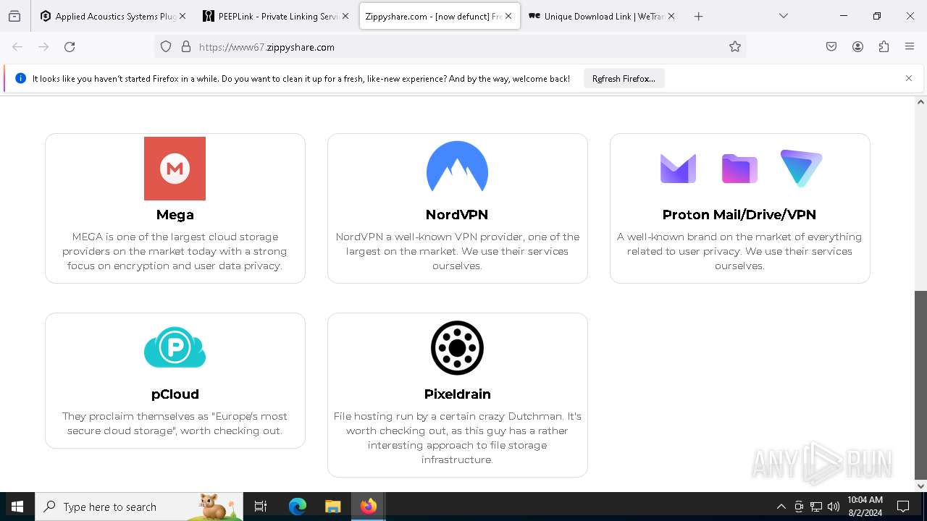The width and height of the screenshot is (927, 521).
Task: Close the PEEPLink tab
Action: (x=345, y=16)
